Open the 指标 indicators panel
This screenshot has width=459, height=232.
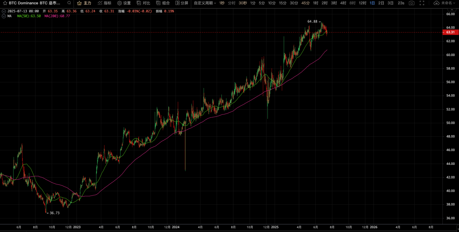pos(105,3)
